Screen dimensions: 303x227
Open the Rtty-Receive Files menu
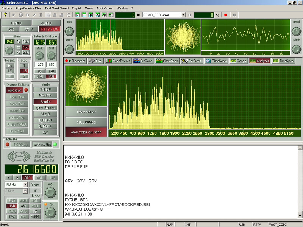[28, 8]
